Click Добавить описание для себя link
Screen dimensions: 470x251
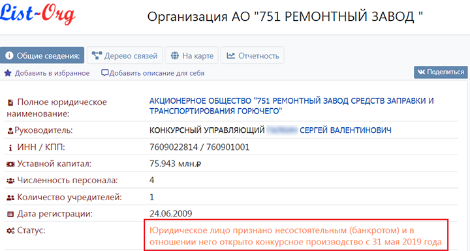157,74
